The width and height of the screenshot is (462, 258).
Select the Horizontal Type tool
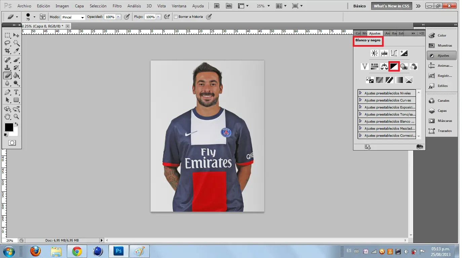16,92
